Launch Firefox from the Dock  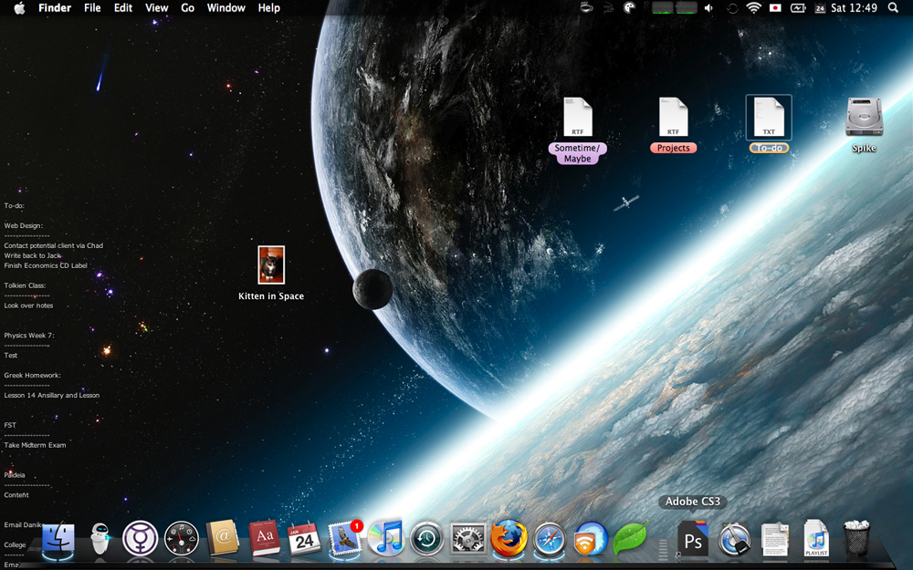[x=509, y=538]
